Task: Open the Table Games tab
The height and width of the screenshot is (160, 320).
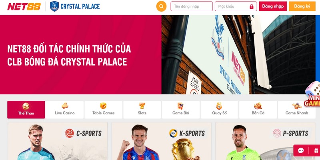Action: [103, 110]
